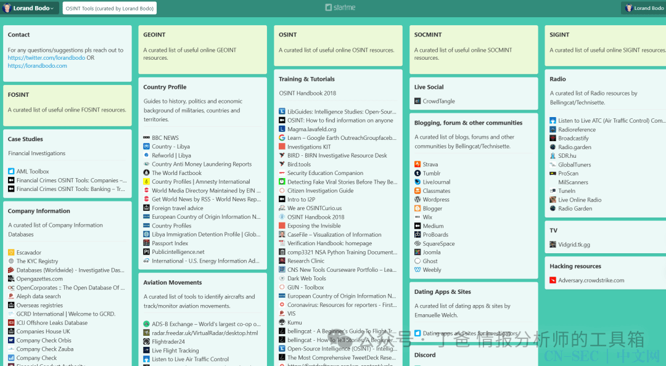Open the Broadcastify favicon
666x366 pixels.
click(553, 139)
